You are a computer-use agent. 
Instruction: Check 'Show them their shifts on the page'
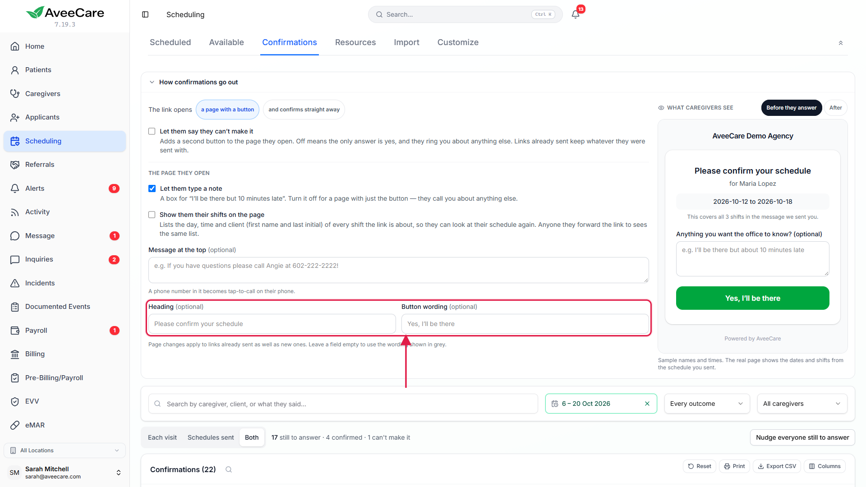[152, 215]
